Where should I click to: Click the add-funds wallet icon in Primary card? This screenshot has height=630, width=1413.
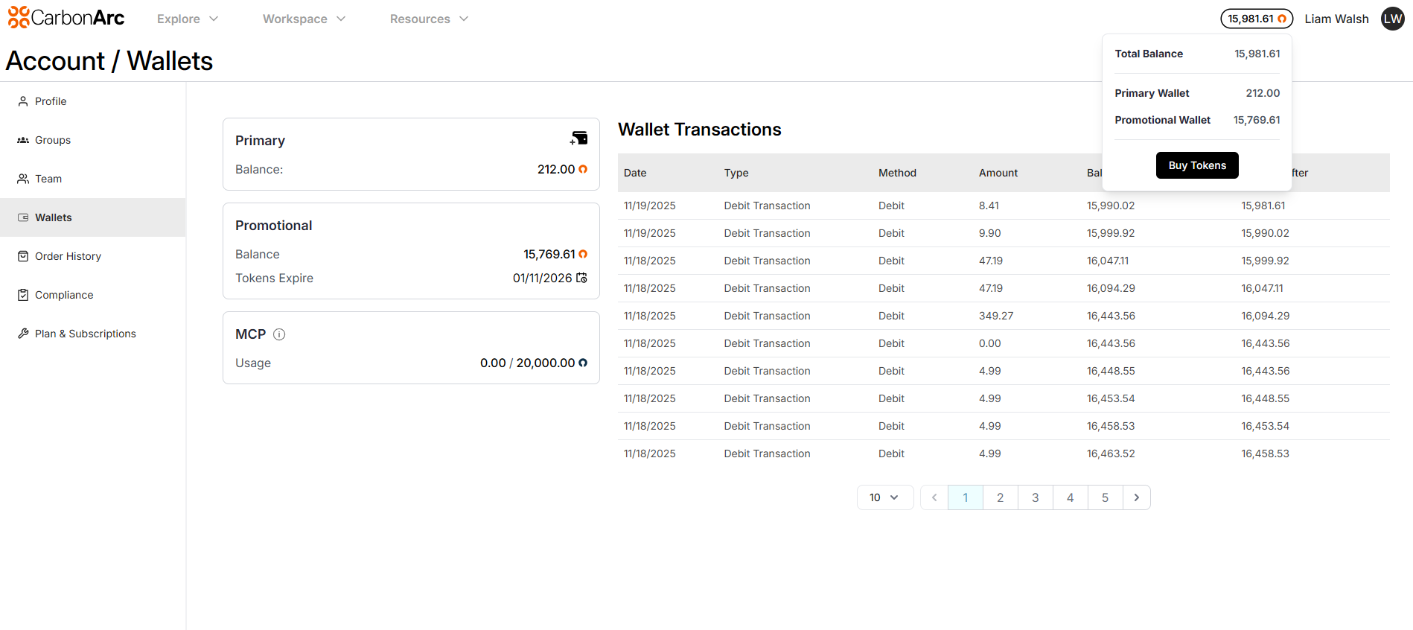click(x=579, y=139)
